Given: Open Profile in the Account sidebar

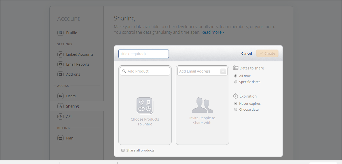Looking at the screenshot, I should (x=71, y=33).
